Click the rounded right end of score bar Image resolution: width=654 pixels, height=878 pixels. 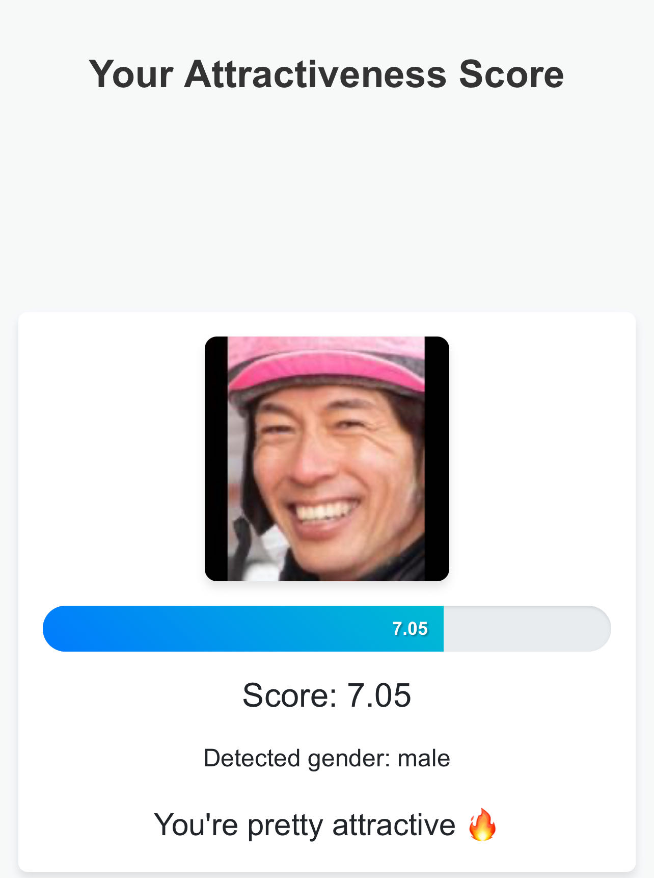pyautogui.click(x=598, y=629)
